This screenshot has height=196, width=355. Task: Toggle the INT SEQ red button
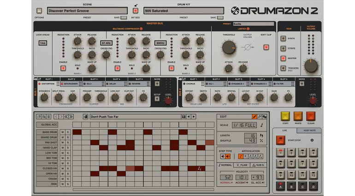point(136,11)
